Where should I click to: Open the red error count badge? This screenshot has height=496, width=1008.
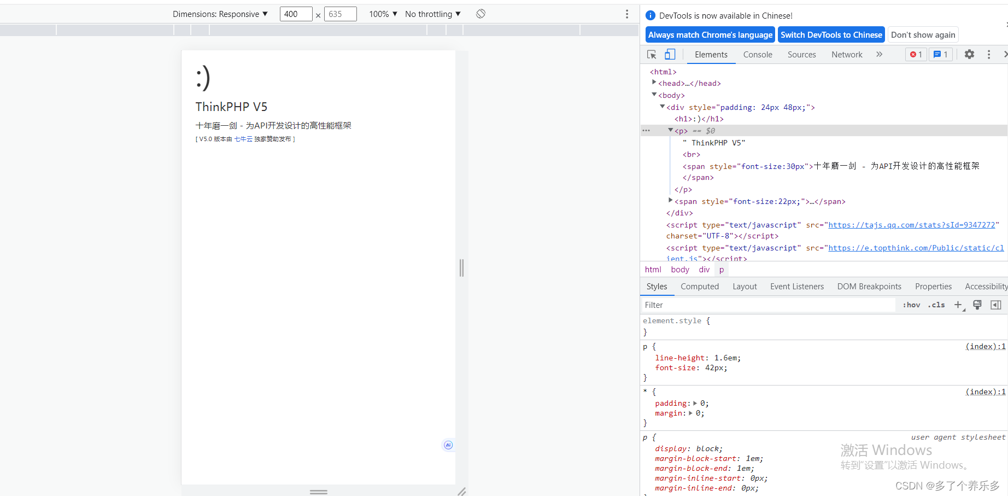[916, 54]
